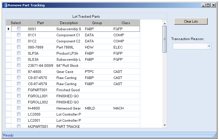This screenshot has width=219, height=140.
Task: Tick the checkbox for part H-4600
Action: point(19,108)
